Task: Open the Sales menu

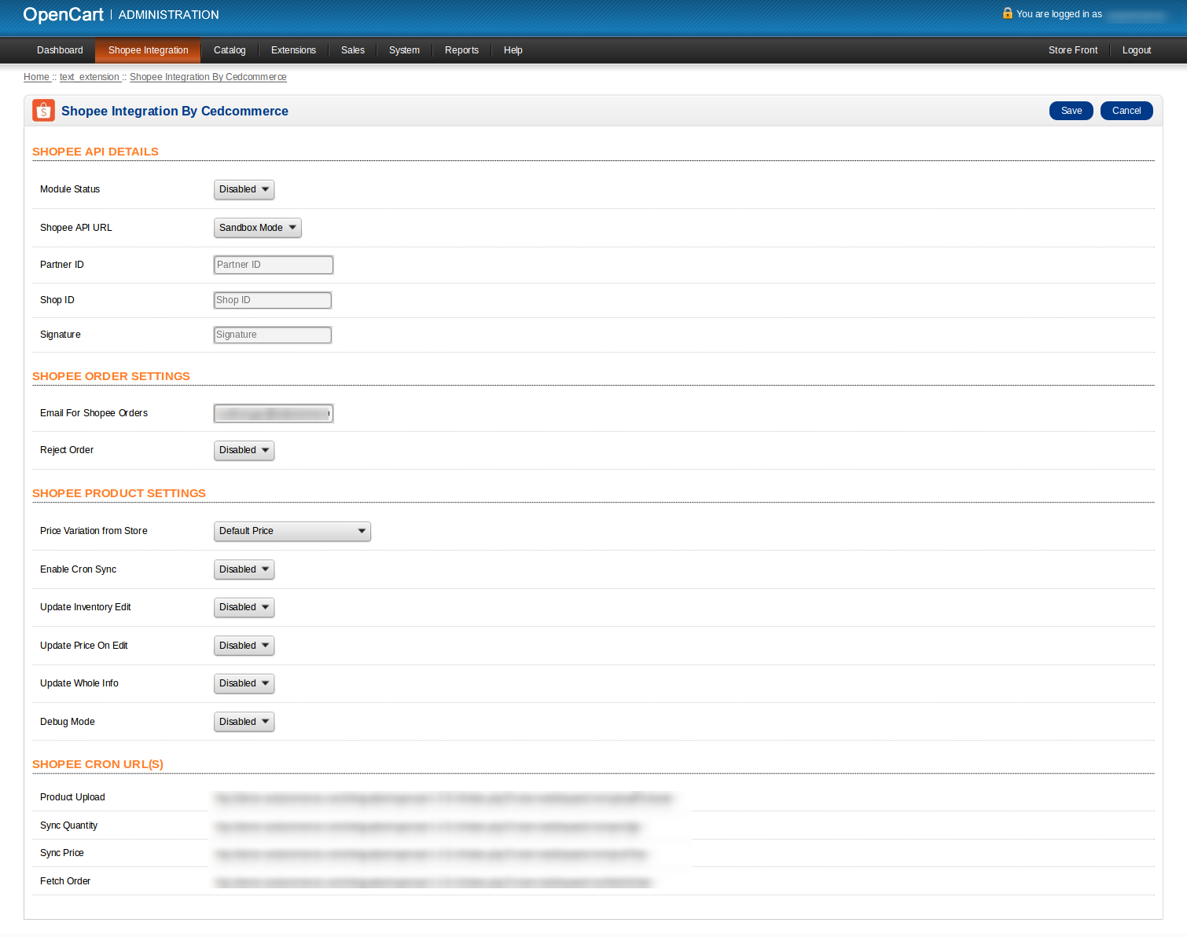Action: click(x=352, y=50)
